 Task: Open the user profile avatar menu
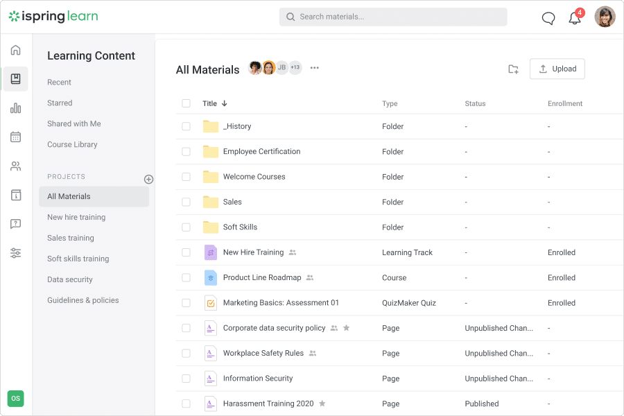(605, 17)
